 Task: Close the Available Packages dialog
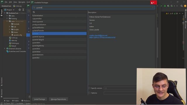pyautogui.click(x=153, y=3)
